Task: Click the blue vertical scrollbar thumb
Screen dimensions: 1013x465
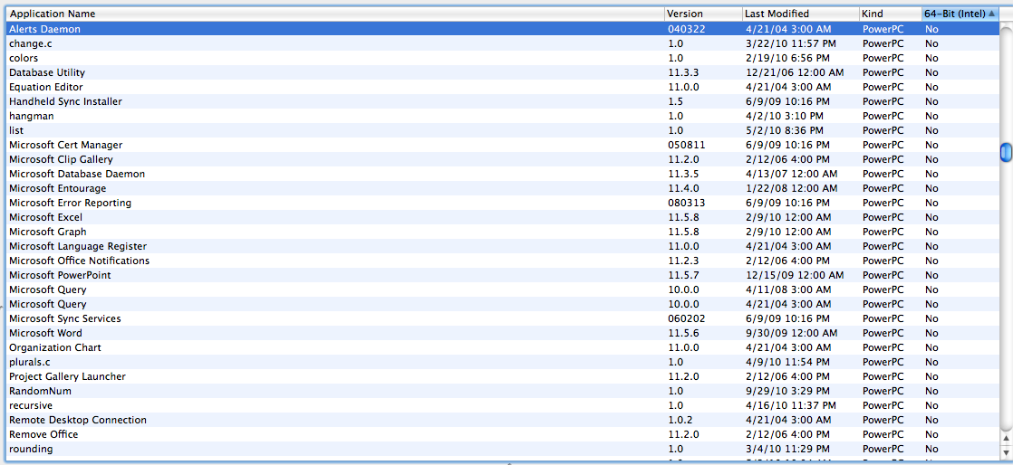Action: tap(1006, 152)
